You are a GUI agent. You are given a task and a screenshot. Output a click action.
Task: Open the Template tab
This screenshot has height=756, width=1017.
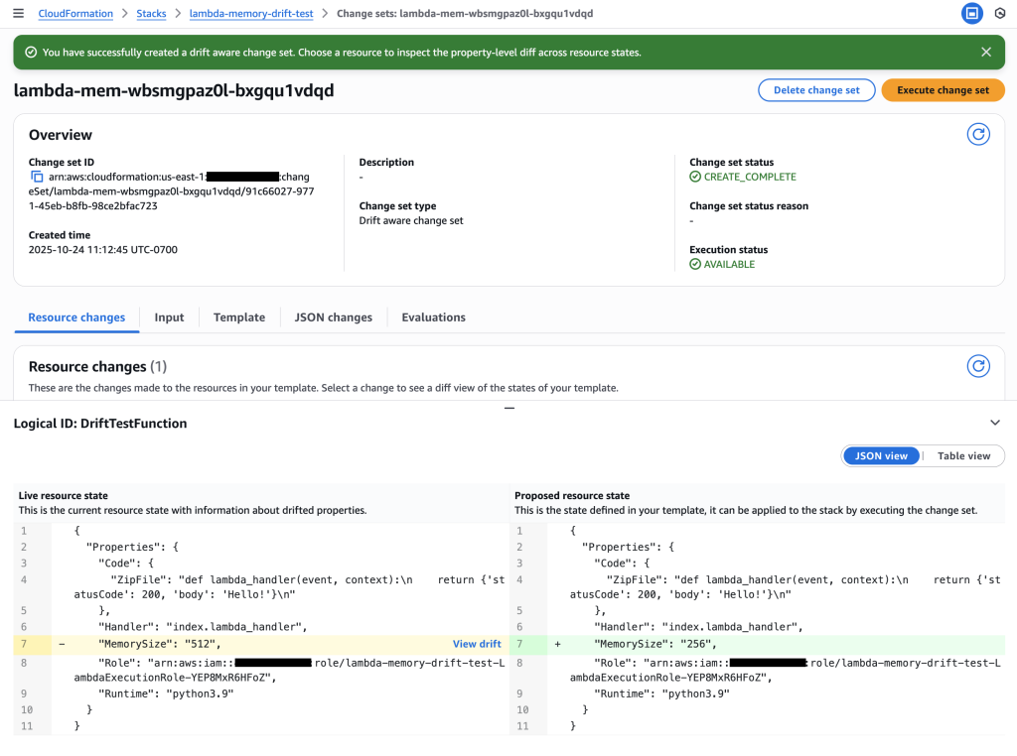click(239, 317)
